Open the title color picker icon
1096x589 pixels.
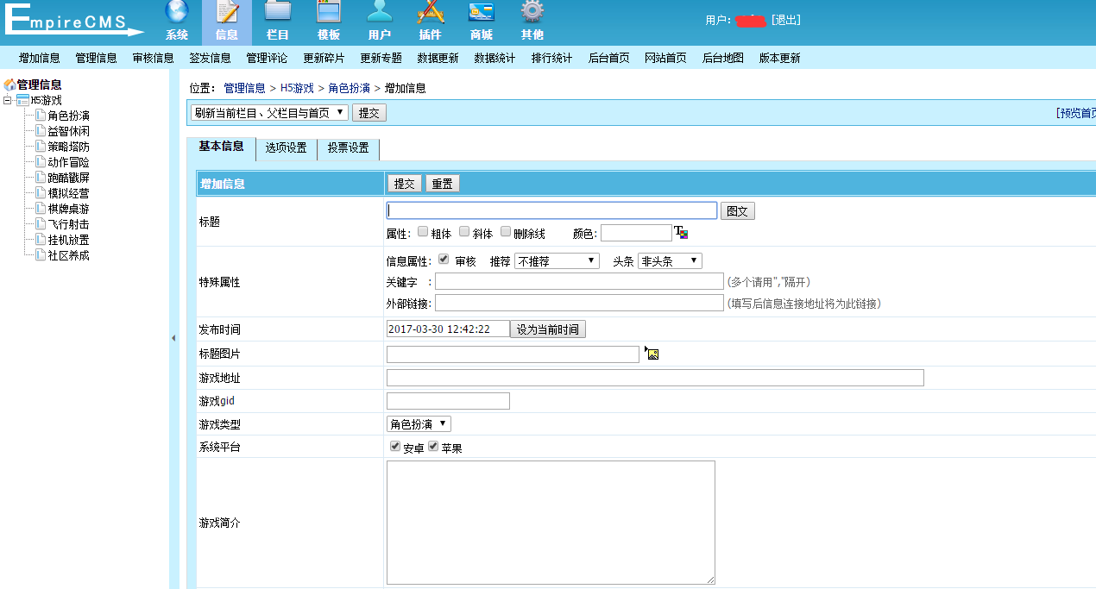click(681, 233)
